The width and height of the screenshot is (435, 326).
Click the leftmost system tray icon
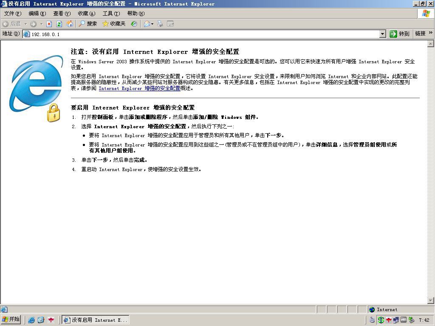click(372, 320)
